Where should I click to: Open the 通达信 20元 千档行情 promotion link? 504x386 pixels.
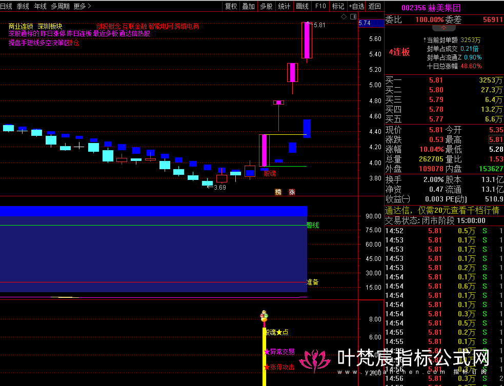[442, 211]
